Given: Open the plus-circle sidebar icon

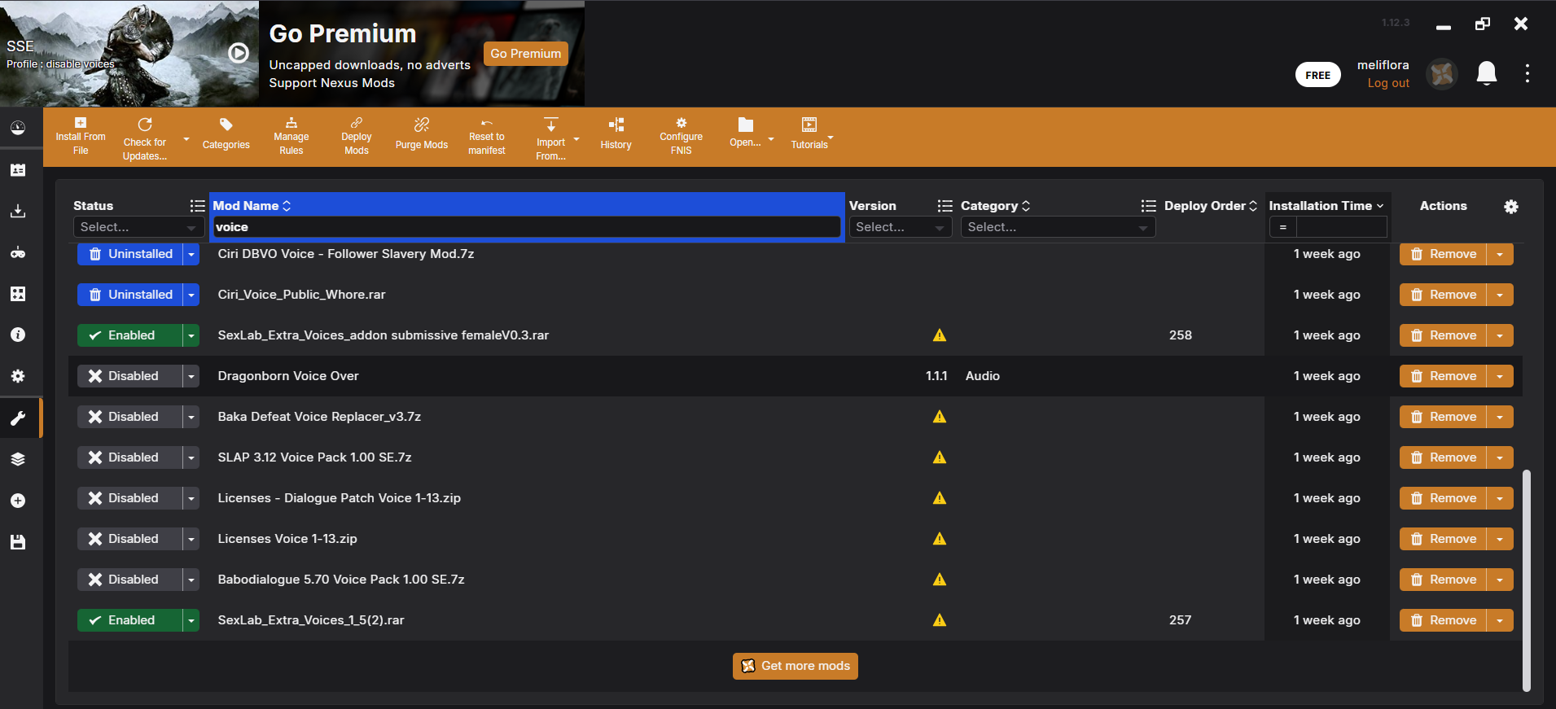Looking at the screenshot, I should pos(18,501).
